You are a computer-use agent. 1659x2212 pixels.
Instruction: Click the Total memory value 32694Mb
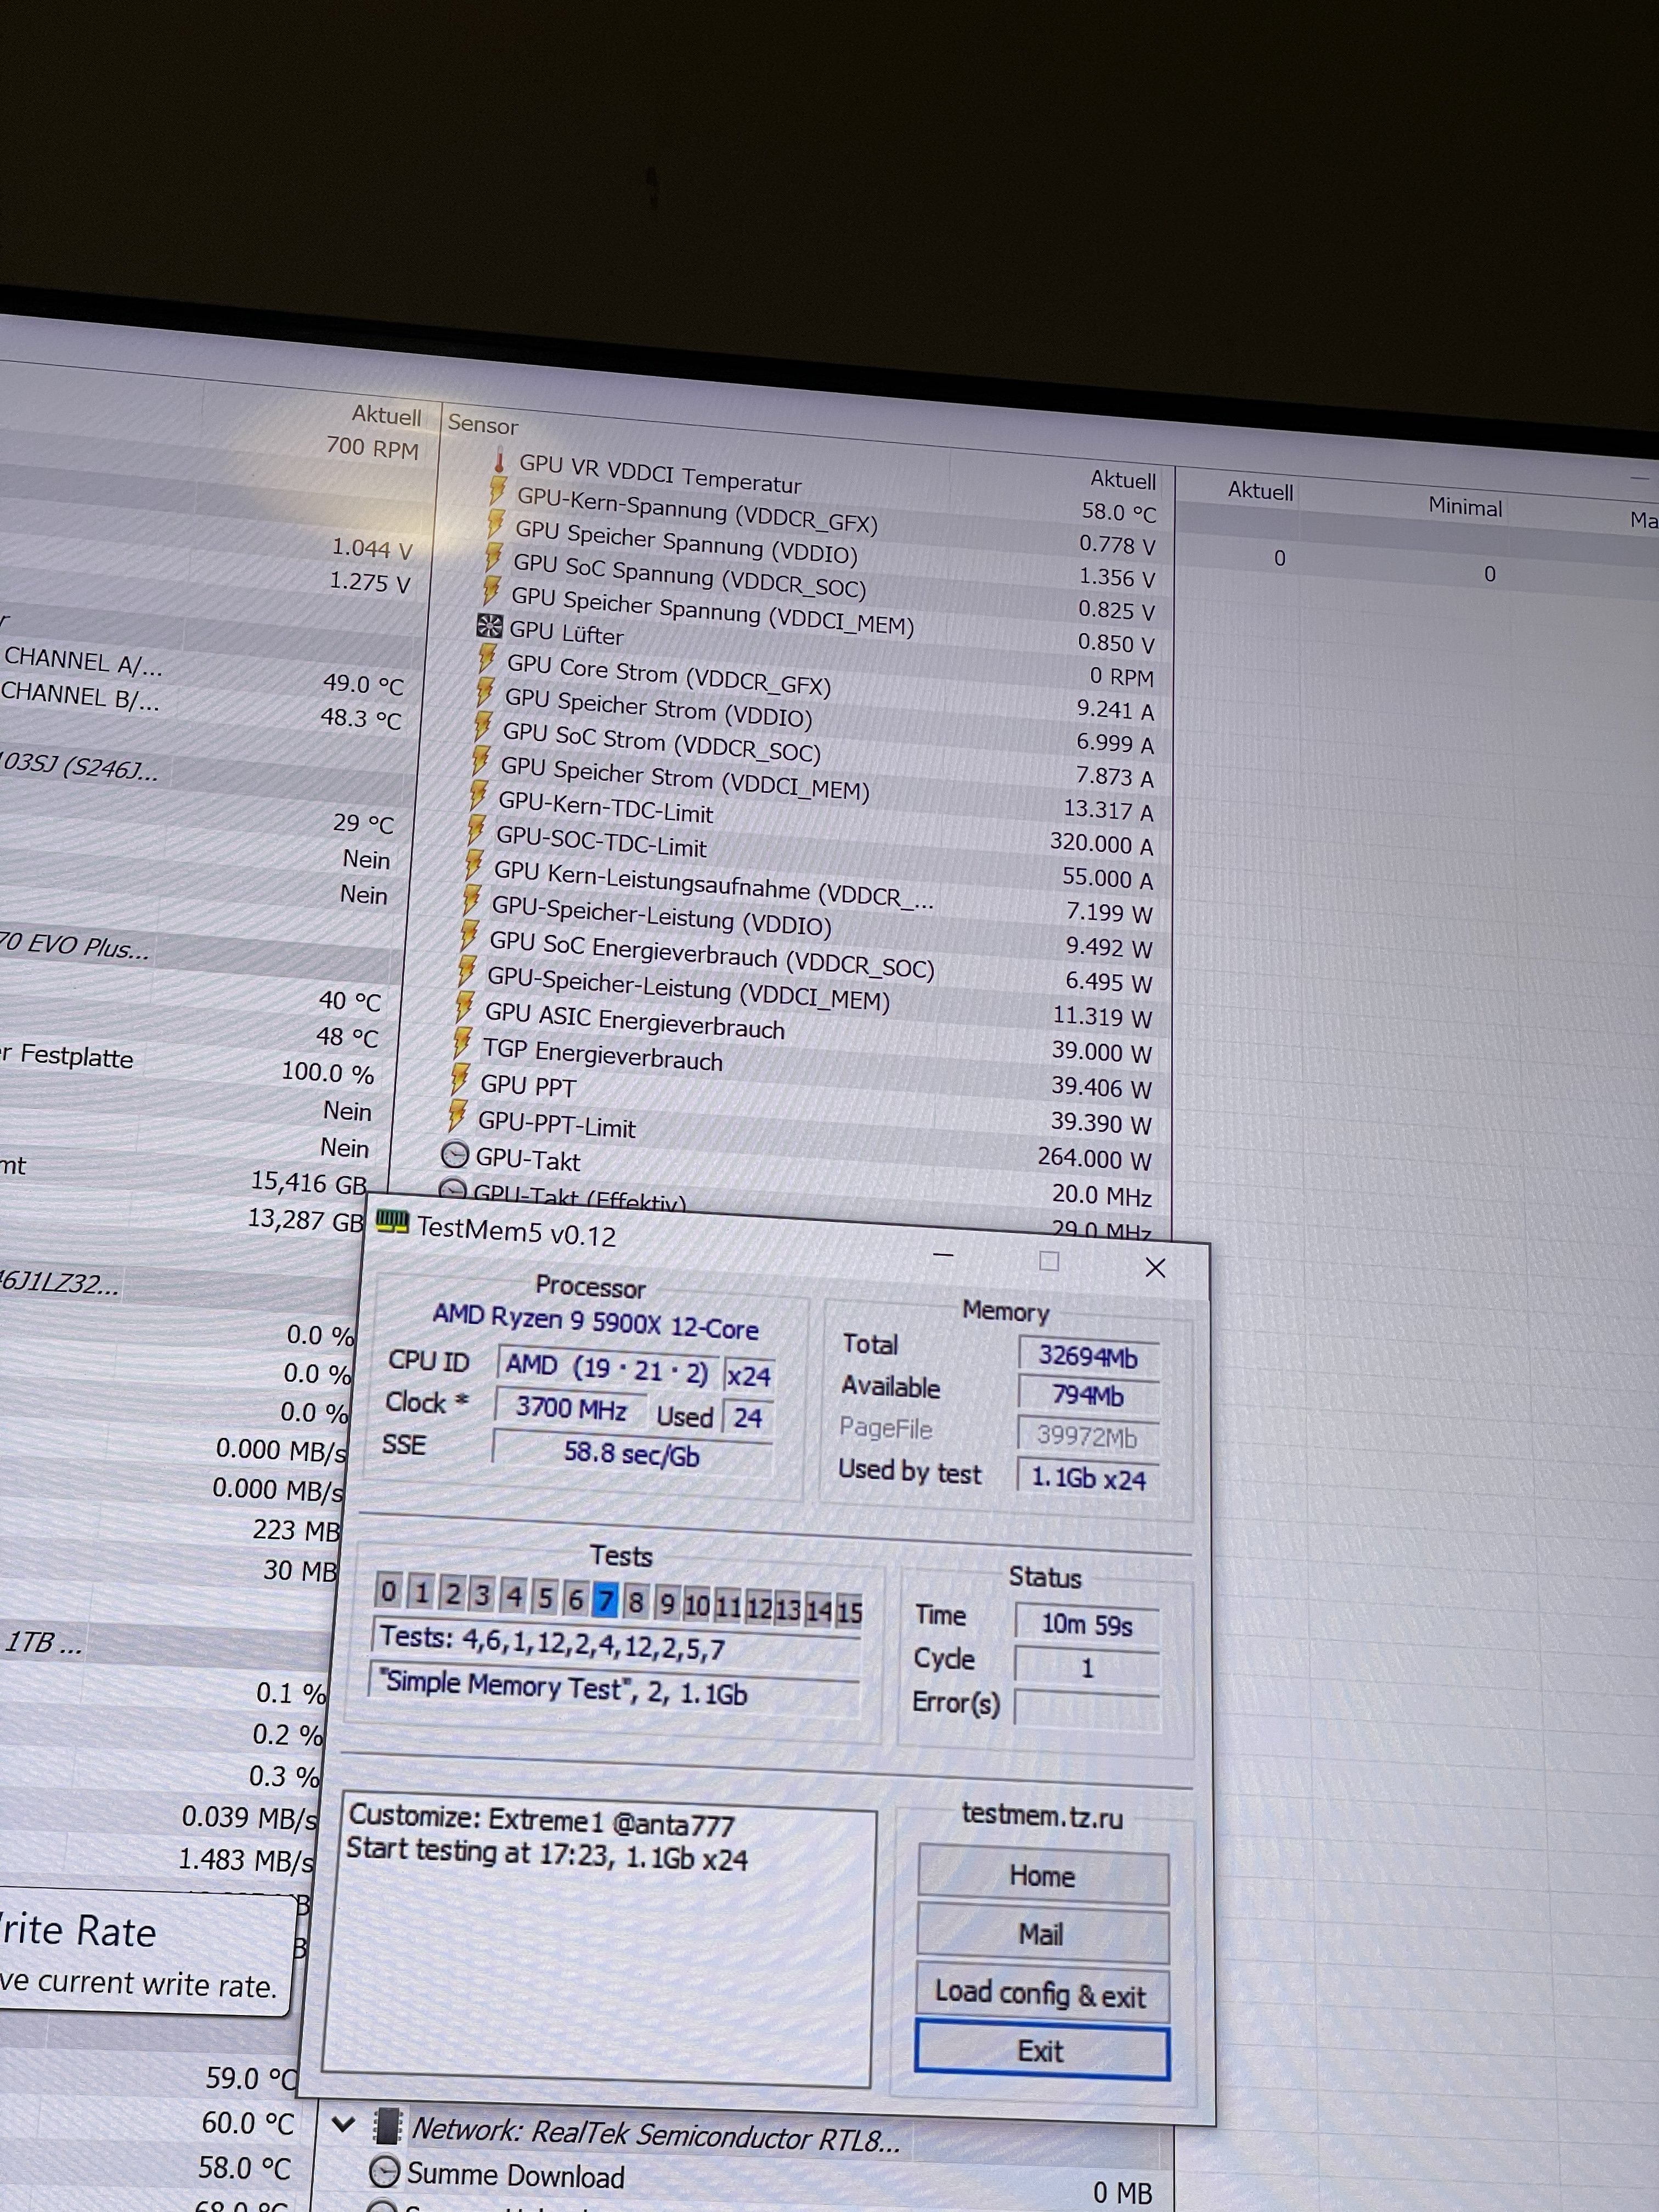[x=1088, y=1357]
